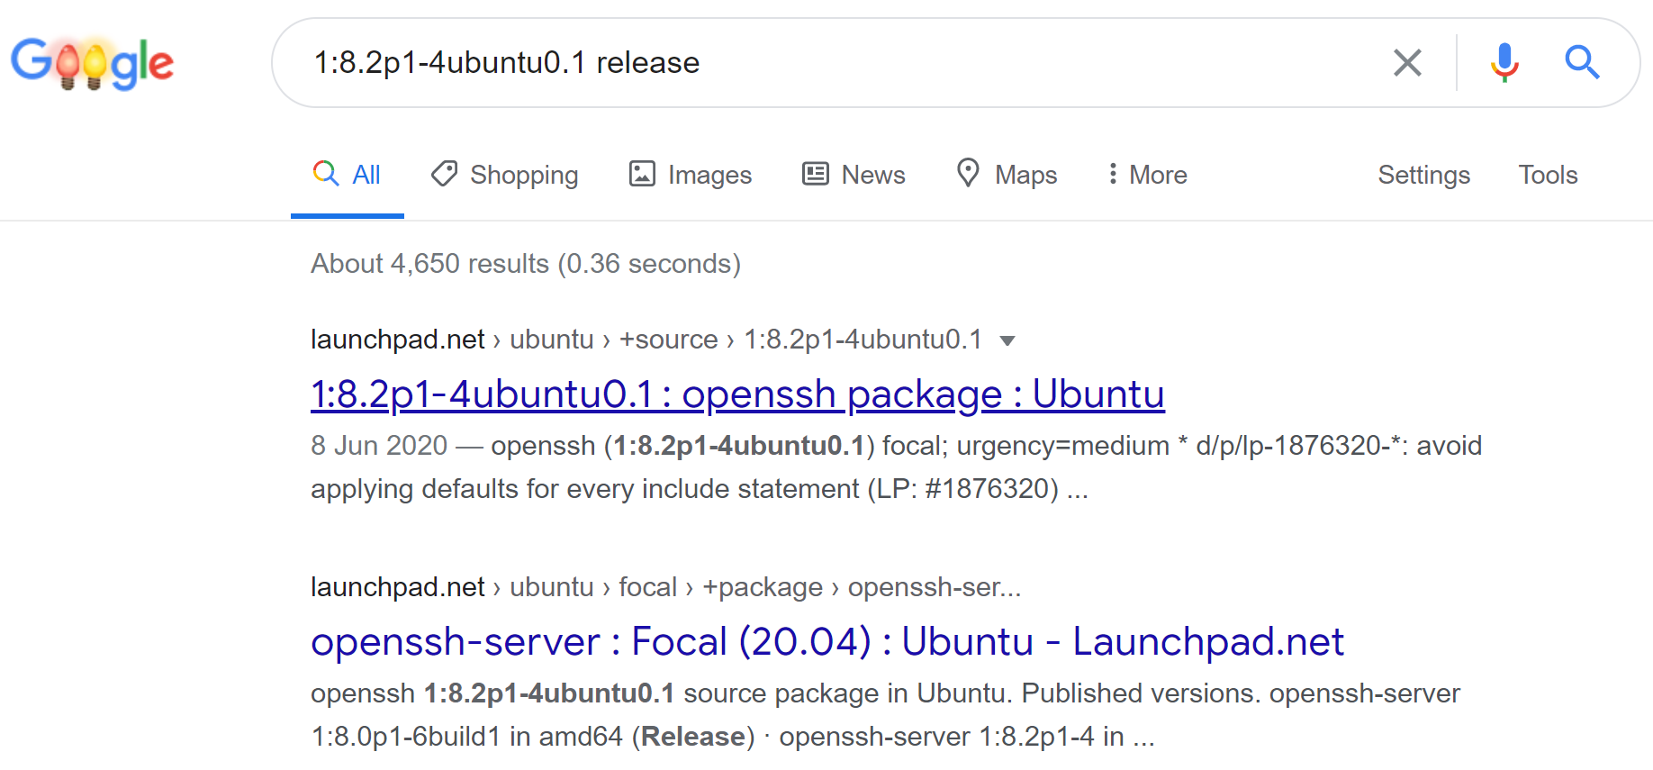Screen dimensions: 1653x770
Task: Click the News newspaper icon
Action: point(816,174)
